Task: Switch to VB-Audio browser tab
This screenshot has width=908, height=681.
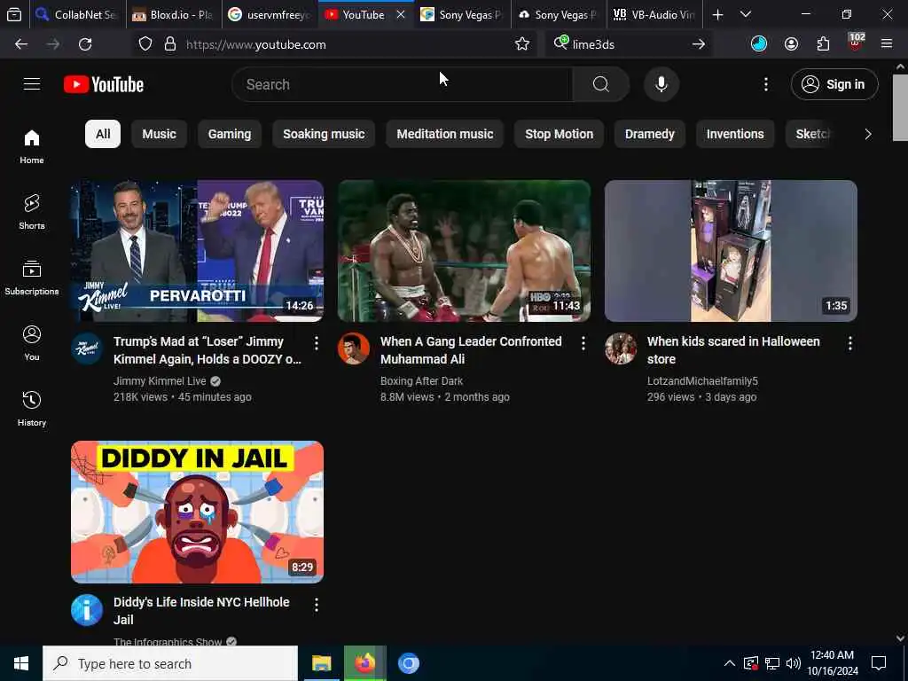Action: point(655,15)
